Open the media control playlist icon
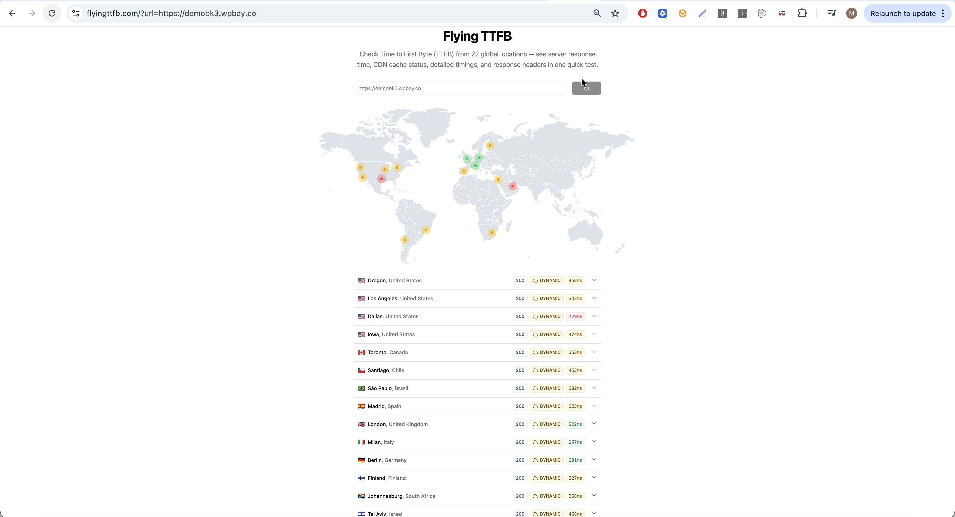The width and height of the screenshot is (955, 517). (x=831, y=13)
